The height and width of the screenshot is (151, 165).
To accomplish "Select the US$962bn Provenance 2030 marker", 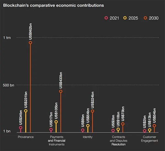I will click(x=31, y=42).
